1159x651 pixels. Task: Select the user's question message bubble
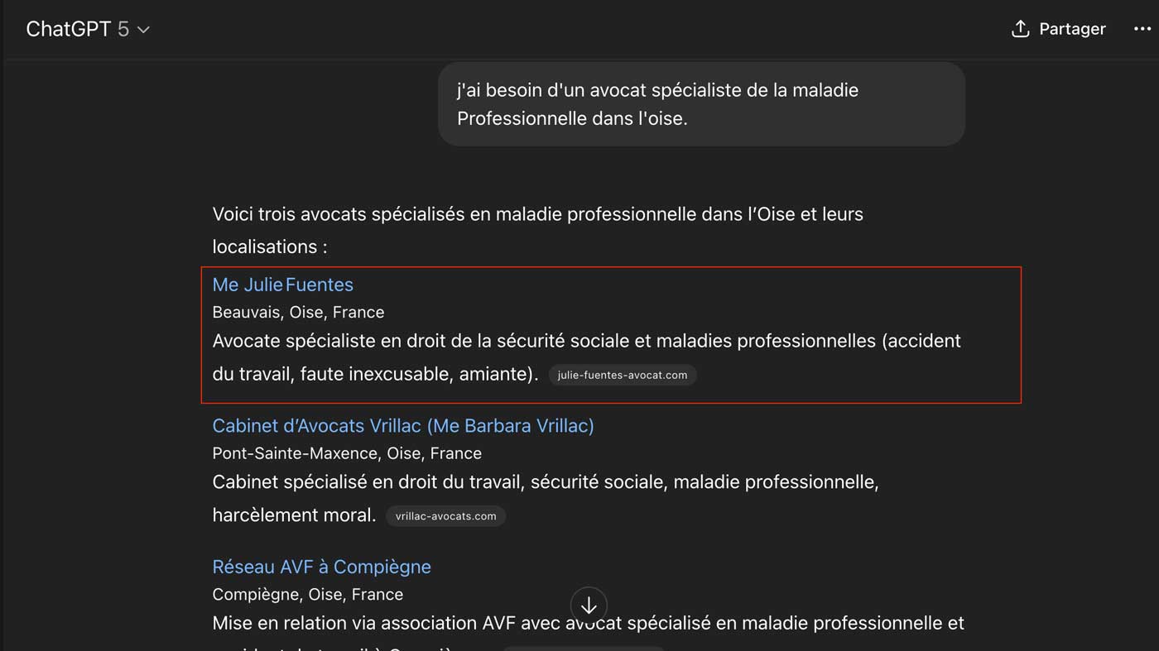point(701,103)
